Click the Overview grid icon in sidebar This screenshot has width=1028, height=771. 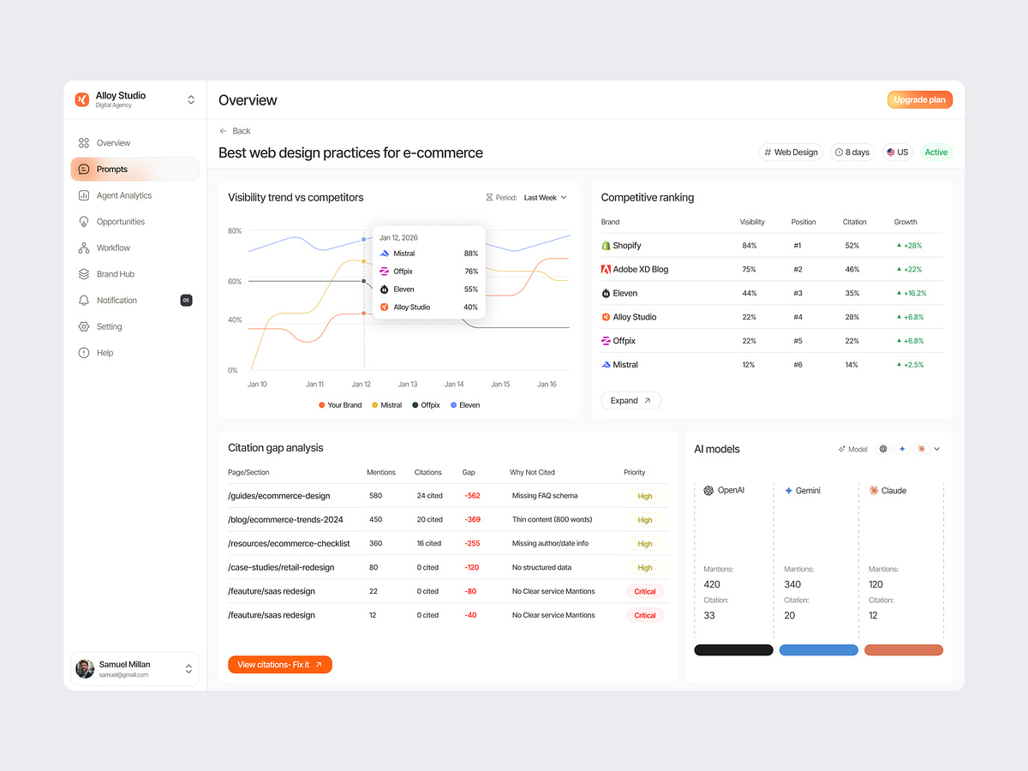point(83,143)
